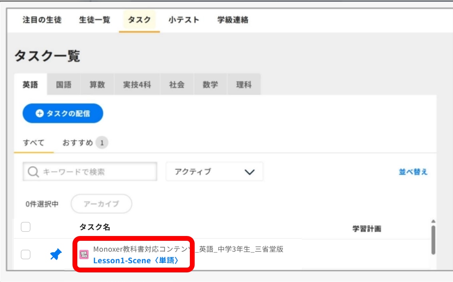453x282 pixels.
Task: Open the アクティブ status dropdown
Action: tap(214, 172)
